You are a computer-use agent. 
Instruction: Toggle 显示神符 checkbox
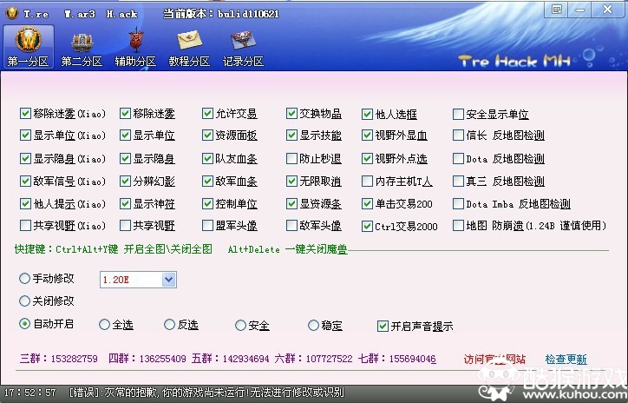coord(125,204)
